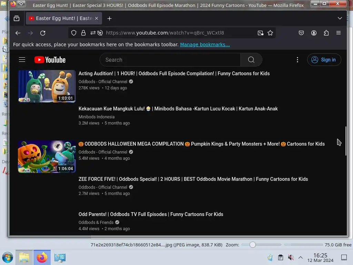Expand the list all tabs chevron
Screen dimensions: 353x265
(340, 18)
